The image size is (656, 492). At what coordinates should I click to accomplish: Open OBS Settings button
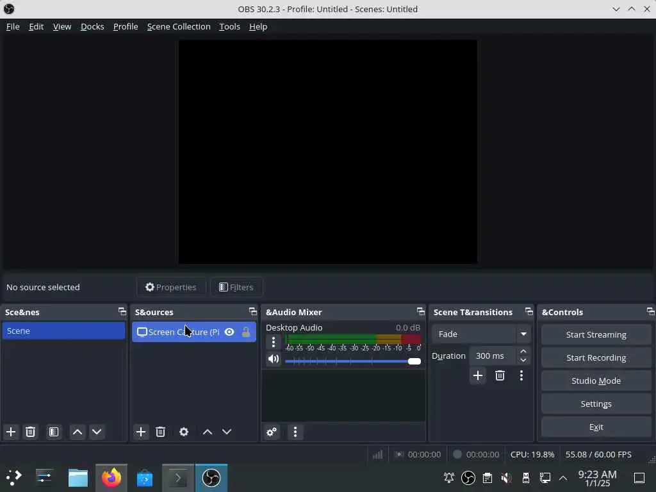click(x=596, y=404)
